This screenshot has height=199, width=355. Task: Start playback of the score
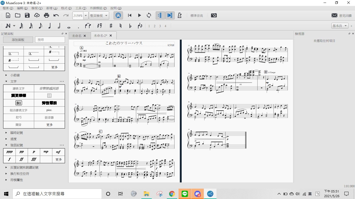(x=139, y=15)
